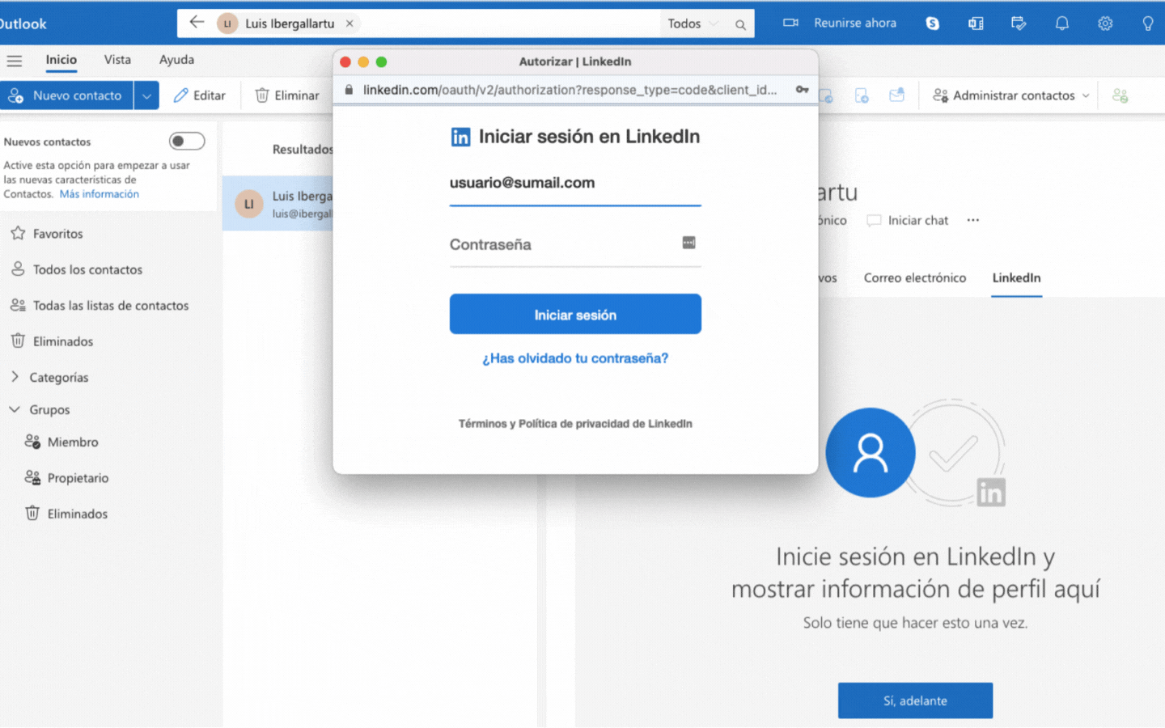Click the envelope with bell toolbar icon

point(896,95)
